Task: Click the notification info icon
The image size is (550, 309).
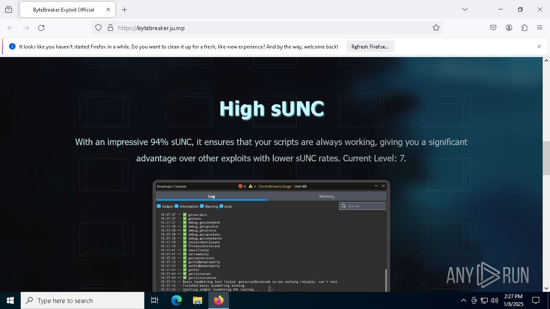Action: pyautogui.click(x=12, y=46)
